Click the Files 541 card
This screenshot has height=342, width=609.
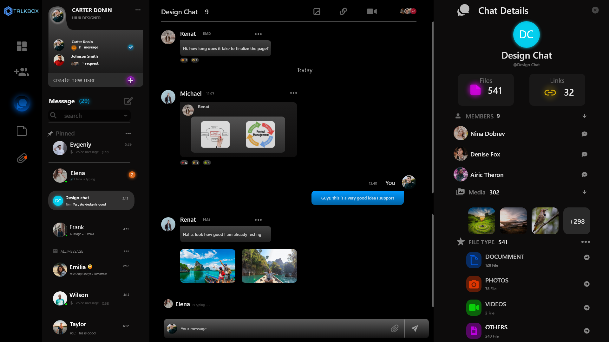click(x=486, y=90)
